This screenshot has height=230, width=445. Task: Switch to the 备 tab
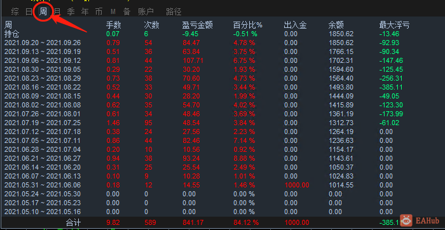(x=127, y=11)
